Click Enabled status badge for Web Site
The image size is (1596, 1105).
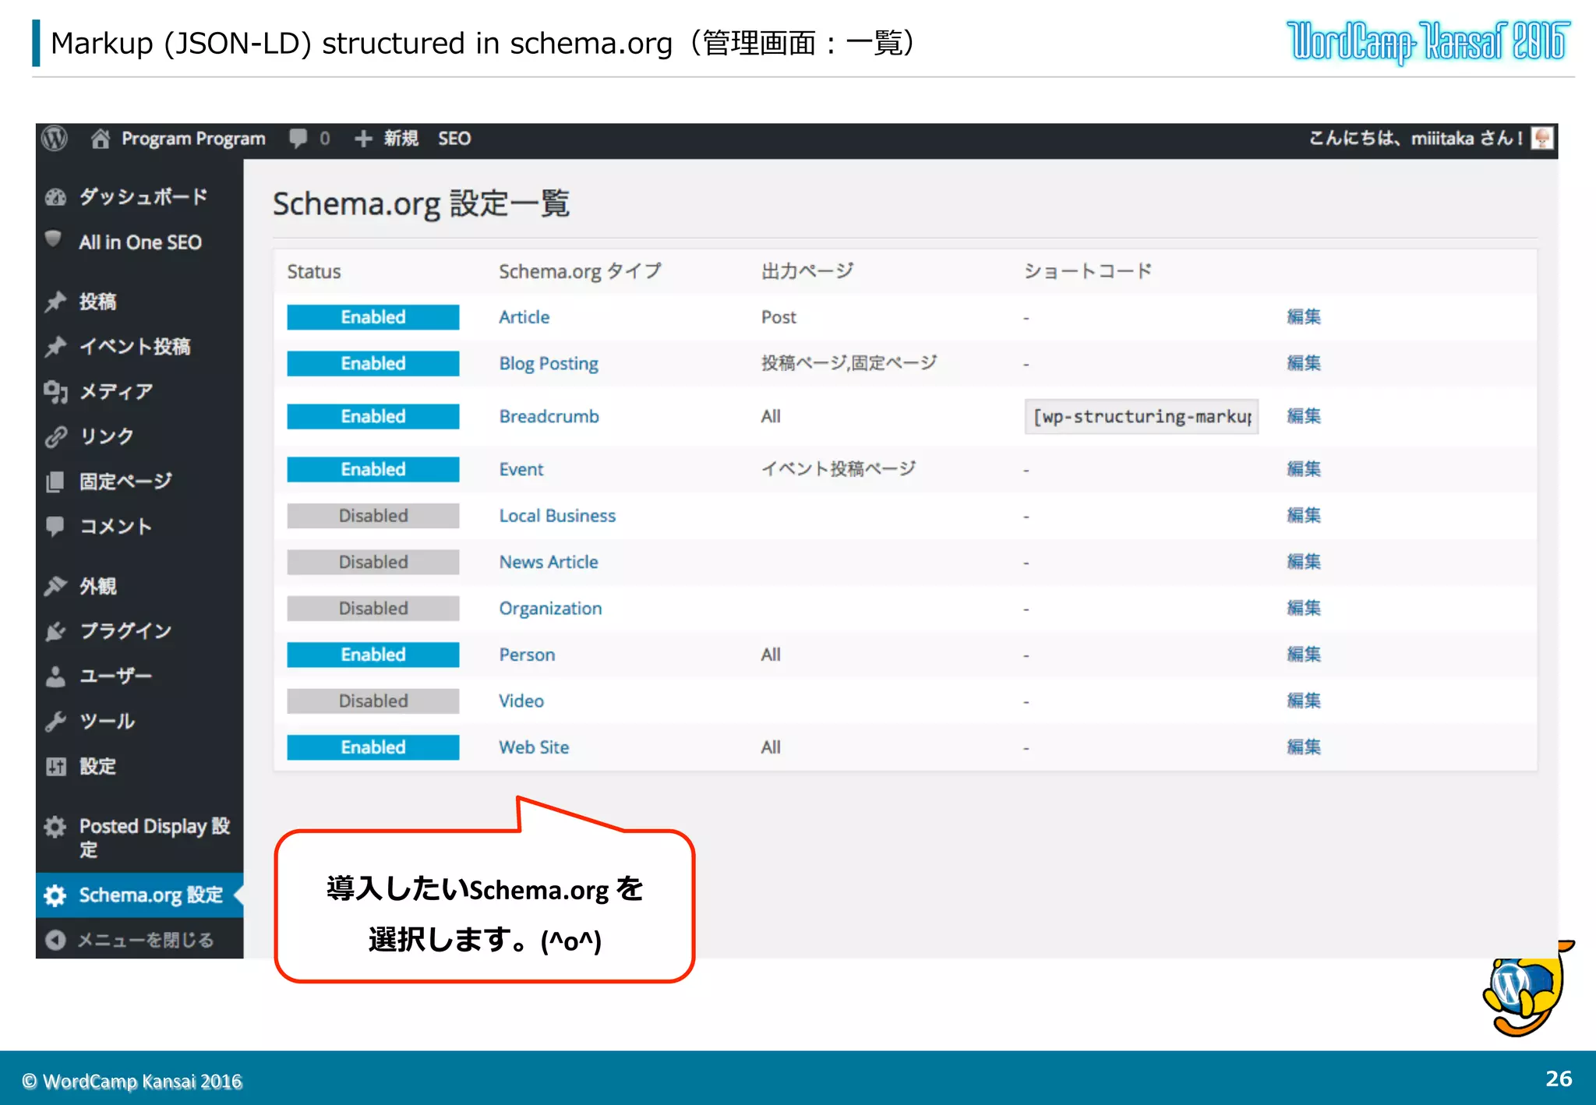pos(373,747)
